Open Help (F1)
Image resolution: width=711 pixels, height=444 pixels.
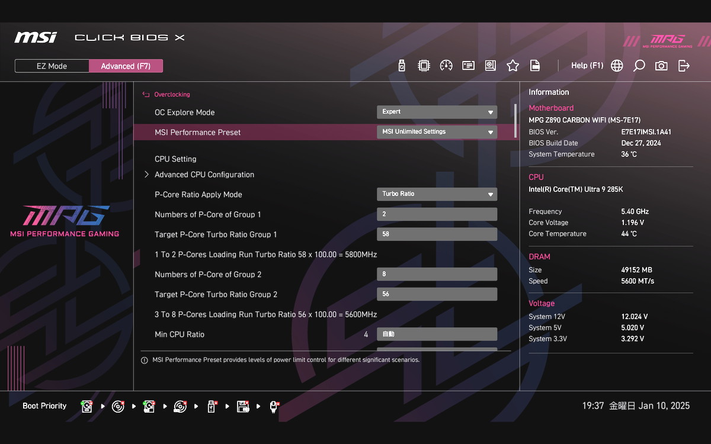click(x=587, y=66)
